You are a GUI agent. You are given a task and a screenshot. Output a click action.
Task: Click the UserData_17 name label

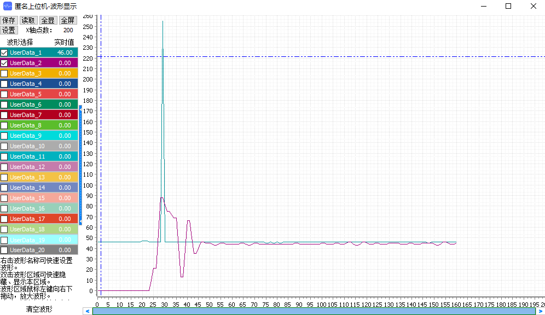pyautogui.click(x=27, y=219)
